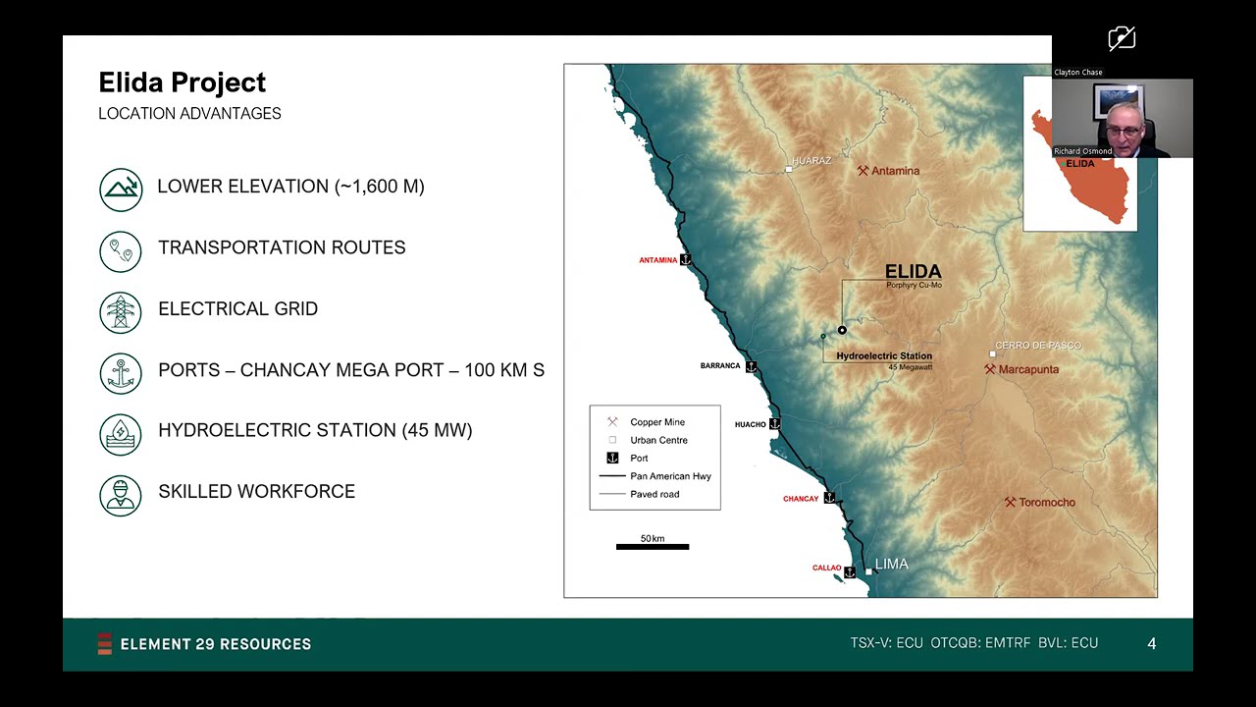Screen dimensions: 1256x707
Task: Select the Callao port anchor marker
Action: (850, 571)
